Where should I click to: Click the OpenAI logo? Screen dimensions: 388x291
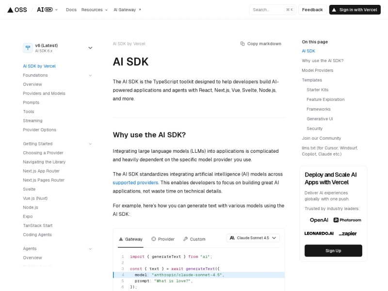pyautogui.click(x=319, y=220)
